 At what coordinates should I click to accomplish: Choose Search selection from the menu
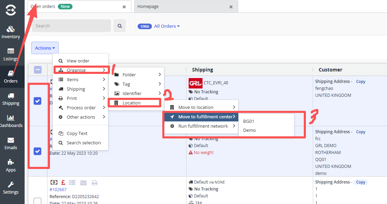point(81,143)
